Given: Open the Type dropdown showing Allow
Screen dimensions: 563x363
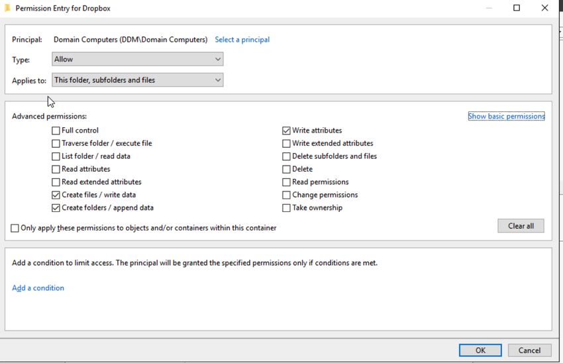Looking at the screenshot, I should [138, 59].
